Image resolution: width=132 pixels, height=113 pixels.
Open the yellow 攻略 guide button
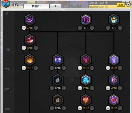click(x=121, y=5)
